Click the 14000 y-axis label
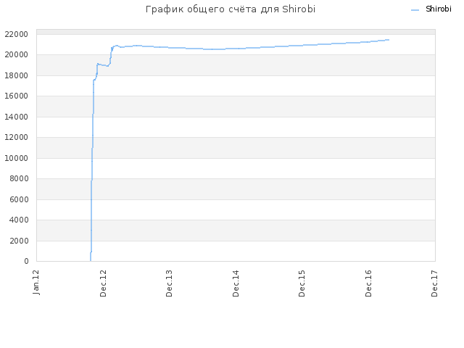The height and width of the screenshot is (348, 464). tap(16, 117)
